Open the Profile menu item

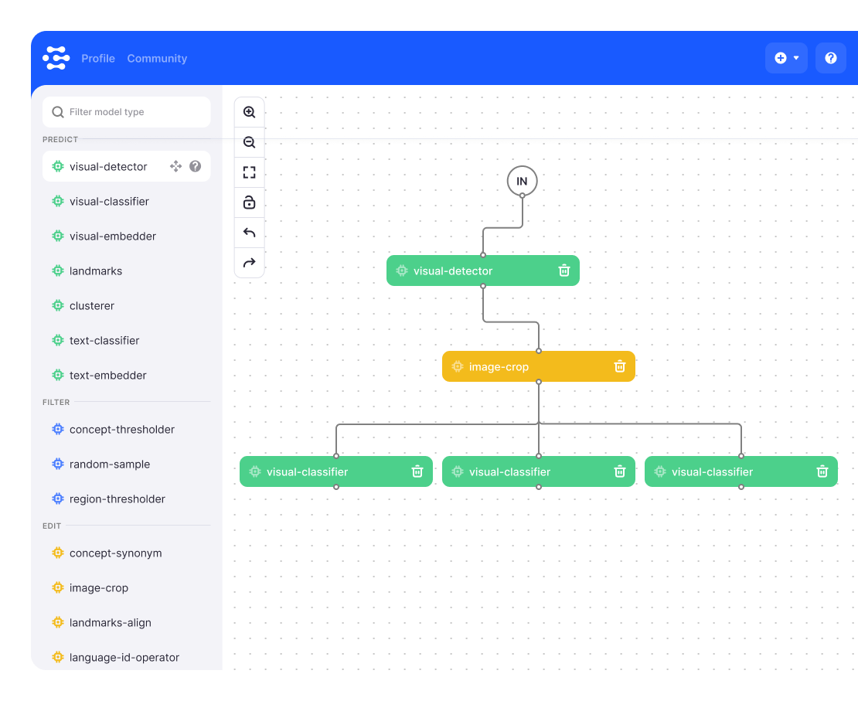tap(98, 59)
